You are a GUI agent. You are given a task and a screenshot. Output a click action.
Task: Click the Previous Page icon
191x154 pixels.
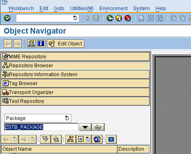point(182,18)
